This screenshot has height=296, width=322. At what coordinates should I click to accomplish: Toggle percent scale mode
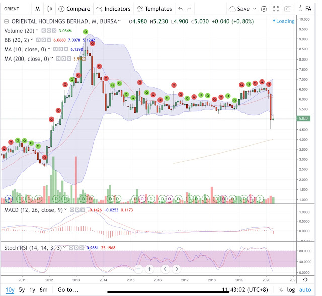pyautogui.click(x=281, y=290)
